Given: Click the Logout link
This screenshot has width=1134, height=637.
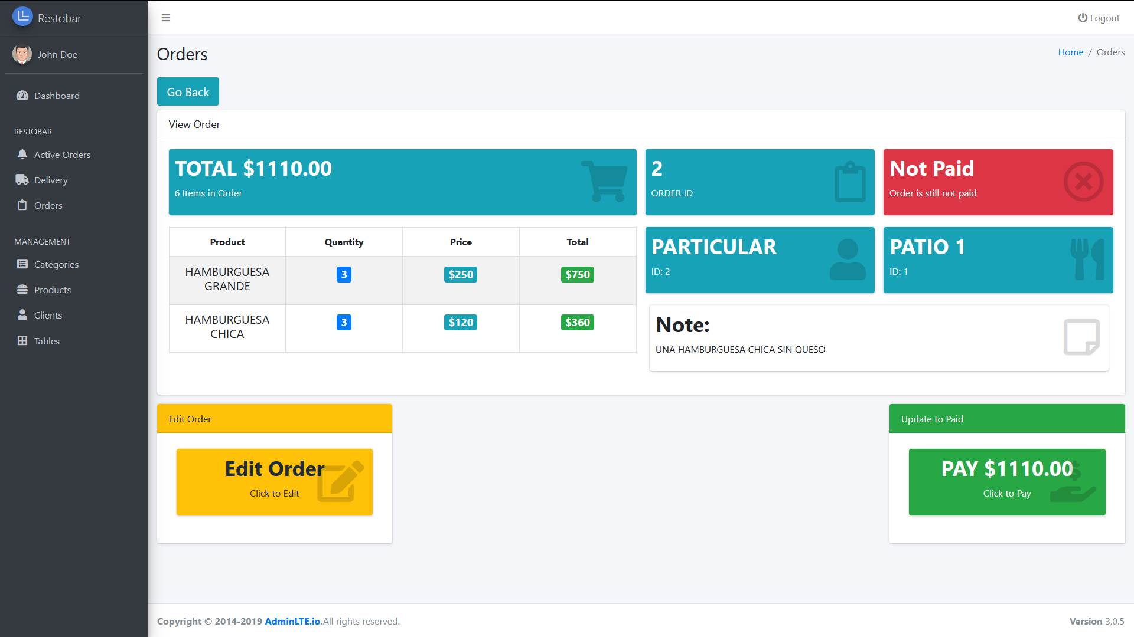Looking at the screenshot, I should click(x=1099, y=18).
